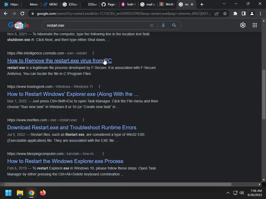266x199 pixels.
Task: Open the clock and date panel
Action: (x=255, y=193)
